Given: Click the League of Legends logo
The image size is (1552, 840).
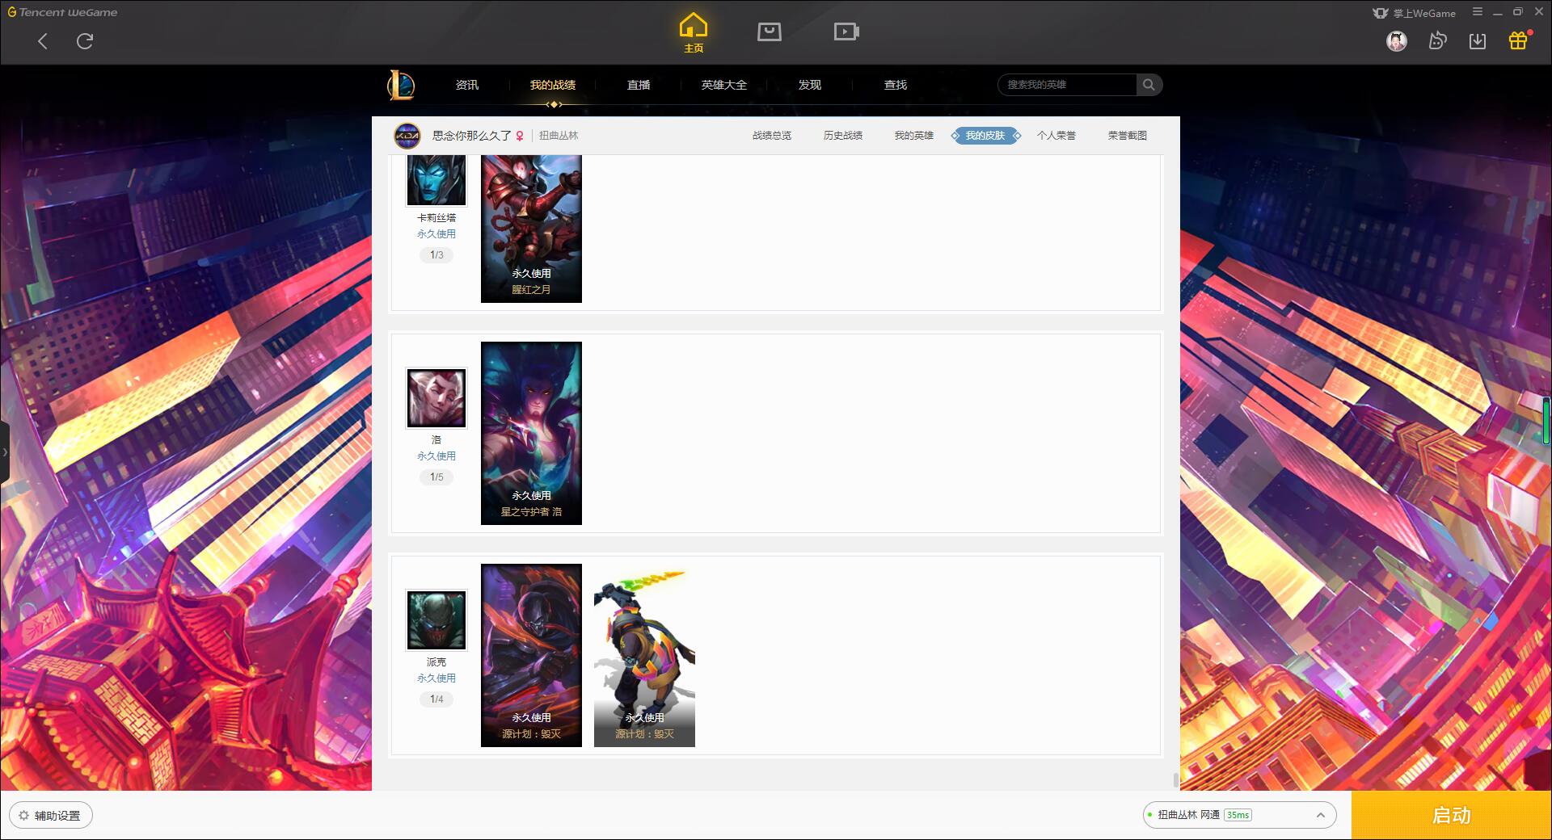Looking at the screenshot, I should [402, 85].
